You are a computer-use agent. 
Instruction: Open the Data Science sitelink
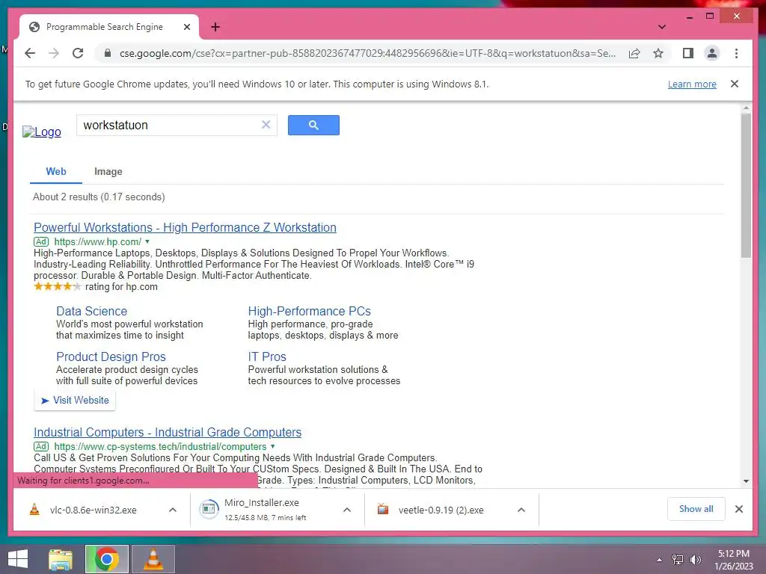pyautogui.click(x=91, y=311)
